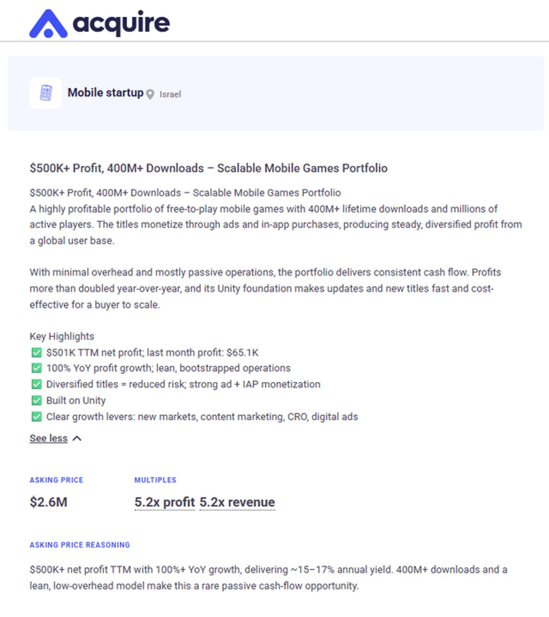
Task: Click the checkmark next to 100% YoY profit growth
Action: coord(37,368)
